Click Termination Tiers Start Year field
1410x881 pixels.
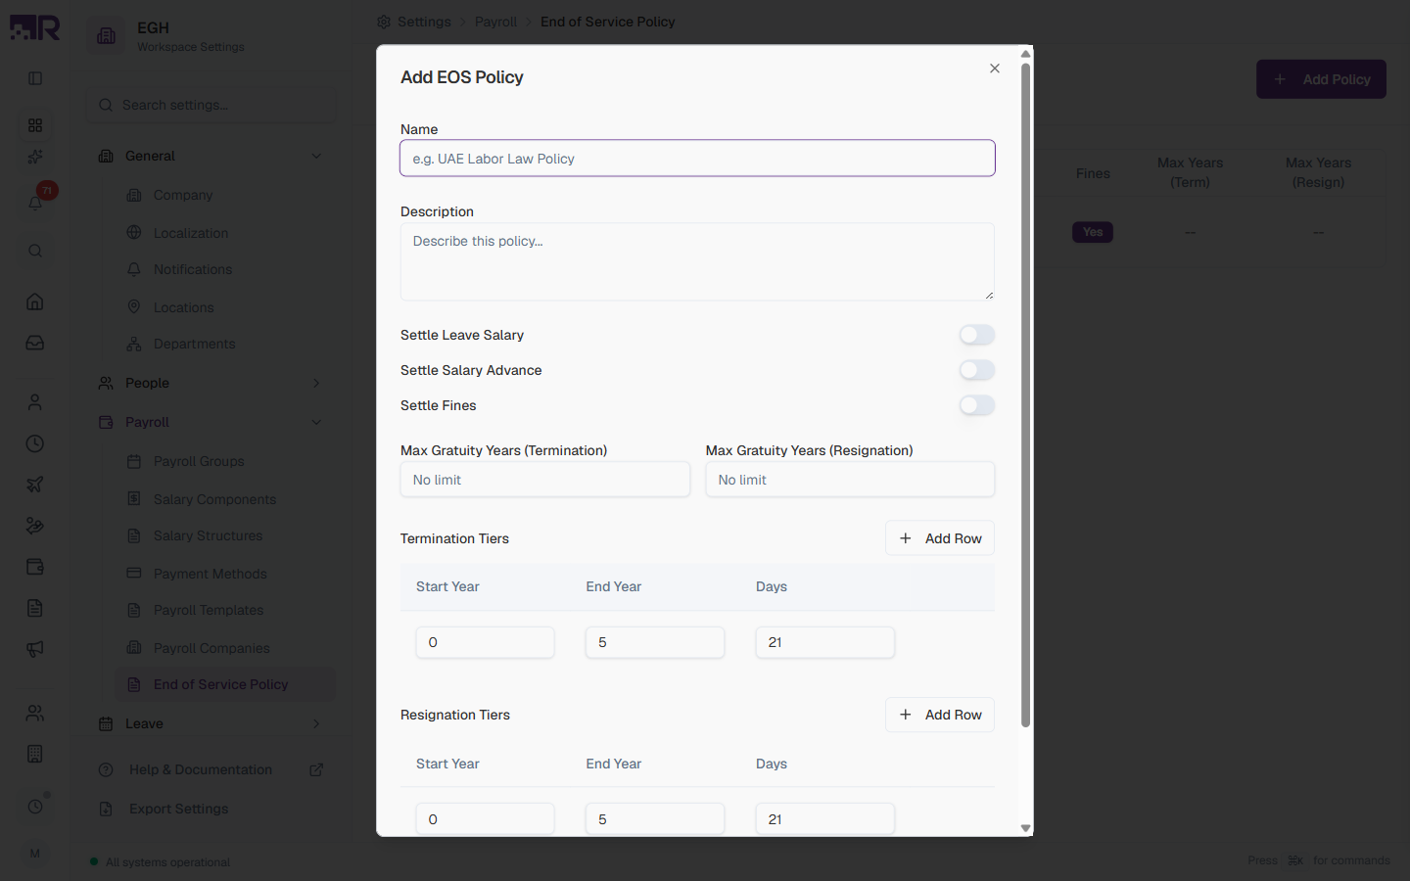(486, 642)
